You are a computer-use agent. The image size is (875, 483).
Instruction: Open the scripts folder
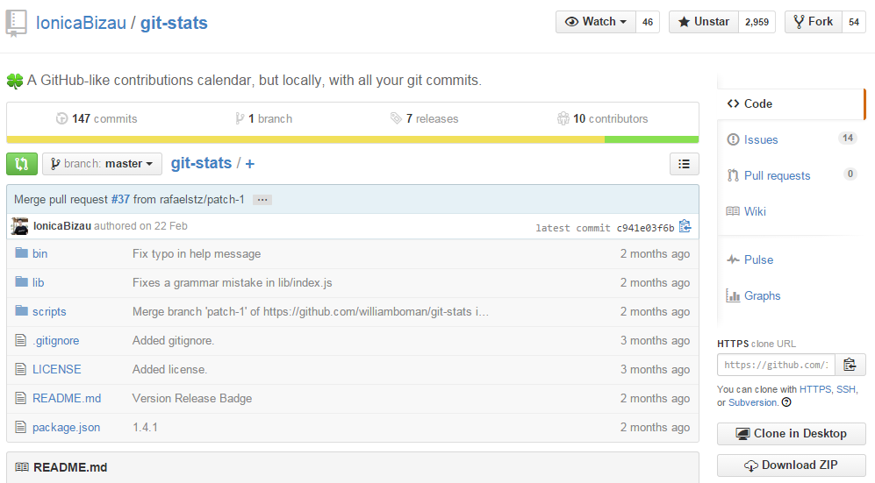[49, 311]
